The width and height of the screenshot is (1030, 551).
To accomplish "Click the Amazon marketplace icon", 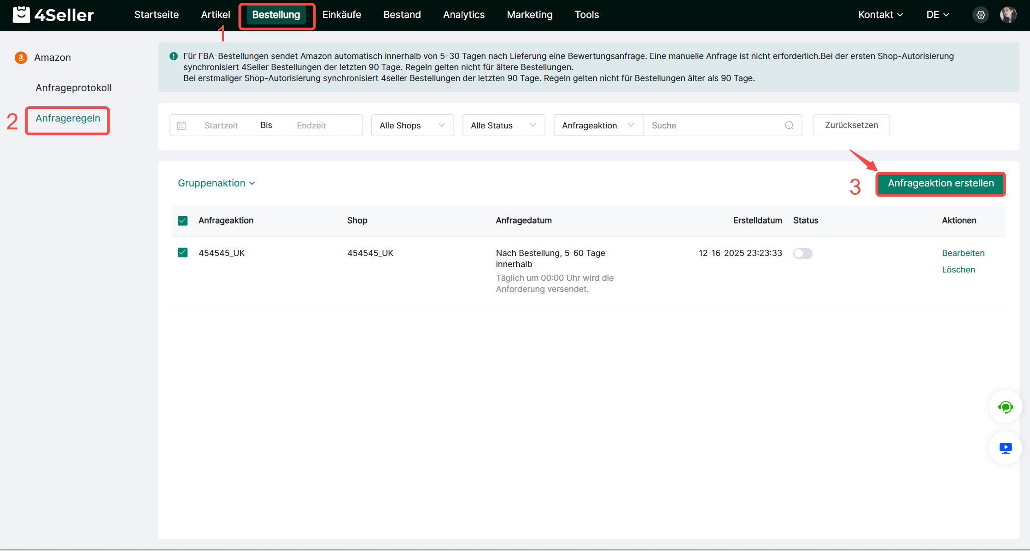I will (21, 58).
